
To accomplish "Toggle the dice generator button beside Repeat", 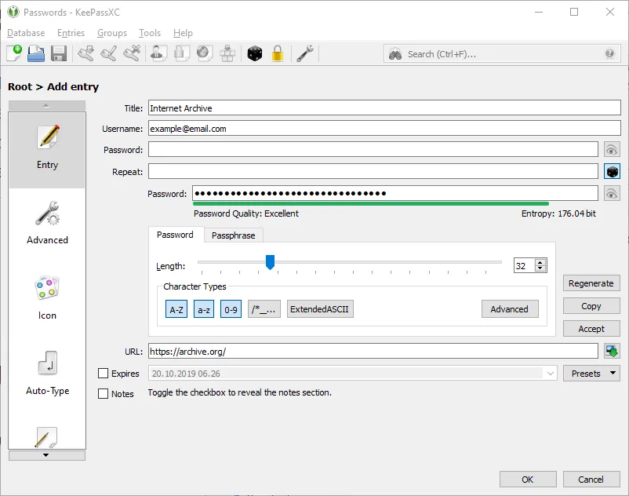I will point(613,172).
